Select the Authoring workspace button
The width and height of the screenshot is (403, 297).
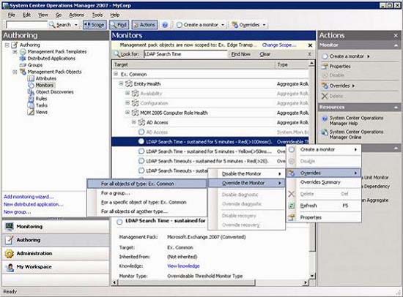56,240
